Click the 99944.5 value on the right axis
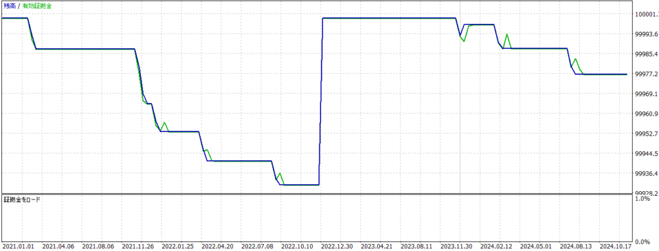This screenshot has height=251, width=659. click(x=645, y=154)
